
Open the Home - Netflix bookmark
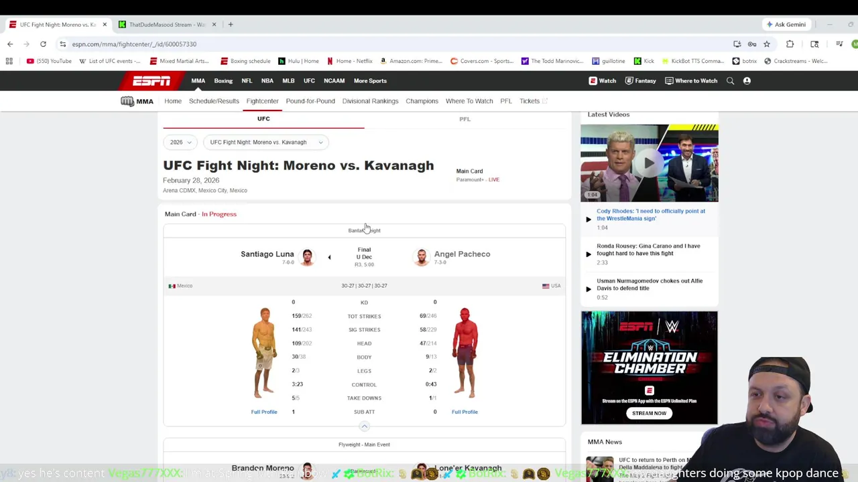click(x=349, y=61)
